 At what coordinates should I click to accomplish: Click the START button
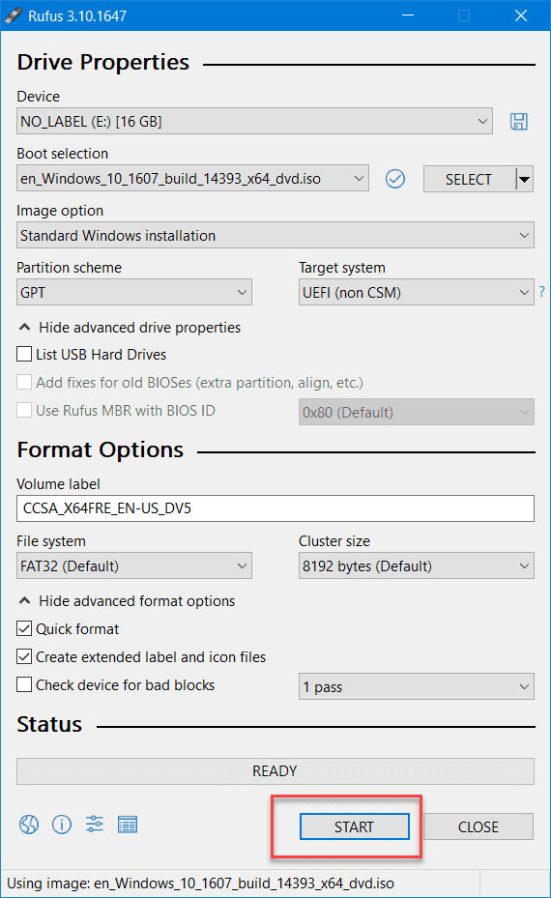pos(355,826)
